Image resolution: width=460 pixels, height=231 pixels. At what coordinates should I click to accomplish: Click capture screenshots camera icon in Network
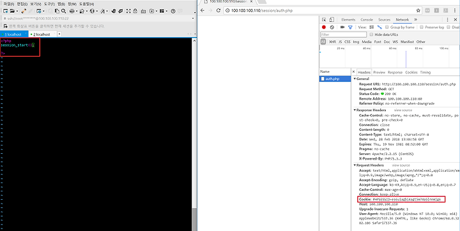pos(342,27)
